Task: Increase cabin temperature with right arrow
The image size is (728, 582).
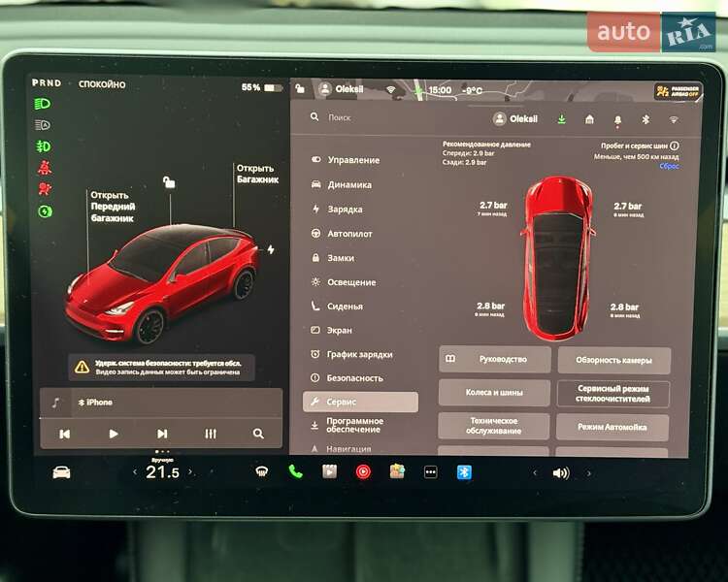Action: (x=190, y=471)
